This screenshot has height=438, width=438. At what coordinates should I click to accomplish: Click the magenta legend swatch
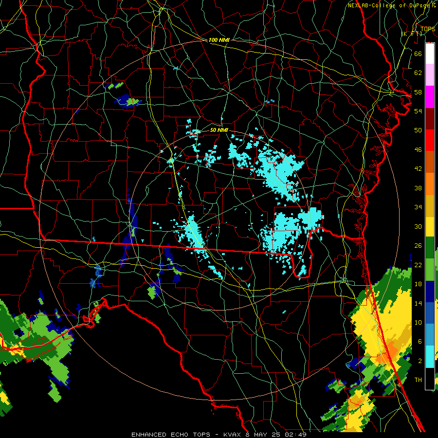(430, 97)
